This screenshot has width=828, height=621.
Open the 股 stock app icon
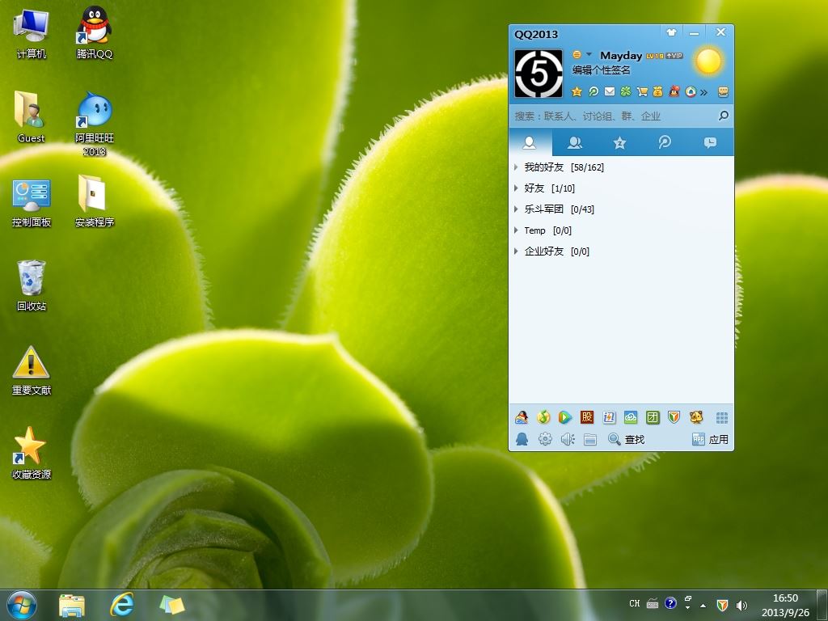pos(587,417)
